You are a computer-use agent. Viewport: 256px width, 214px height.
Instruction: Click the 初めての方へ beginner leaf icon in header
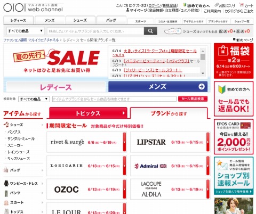tap(185, 5)
